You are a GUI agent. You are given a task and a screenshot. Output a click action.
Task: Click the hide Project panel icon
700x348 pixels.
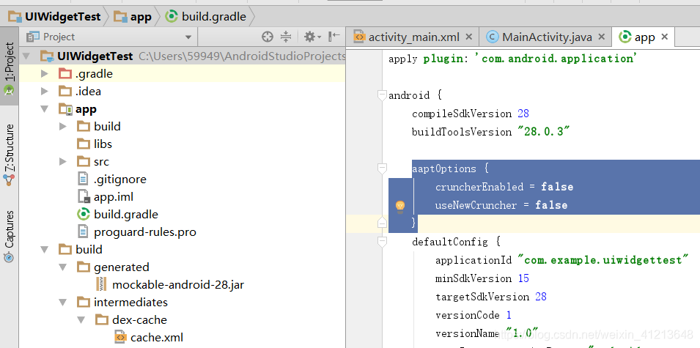click(x=334, y=37)
